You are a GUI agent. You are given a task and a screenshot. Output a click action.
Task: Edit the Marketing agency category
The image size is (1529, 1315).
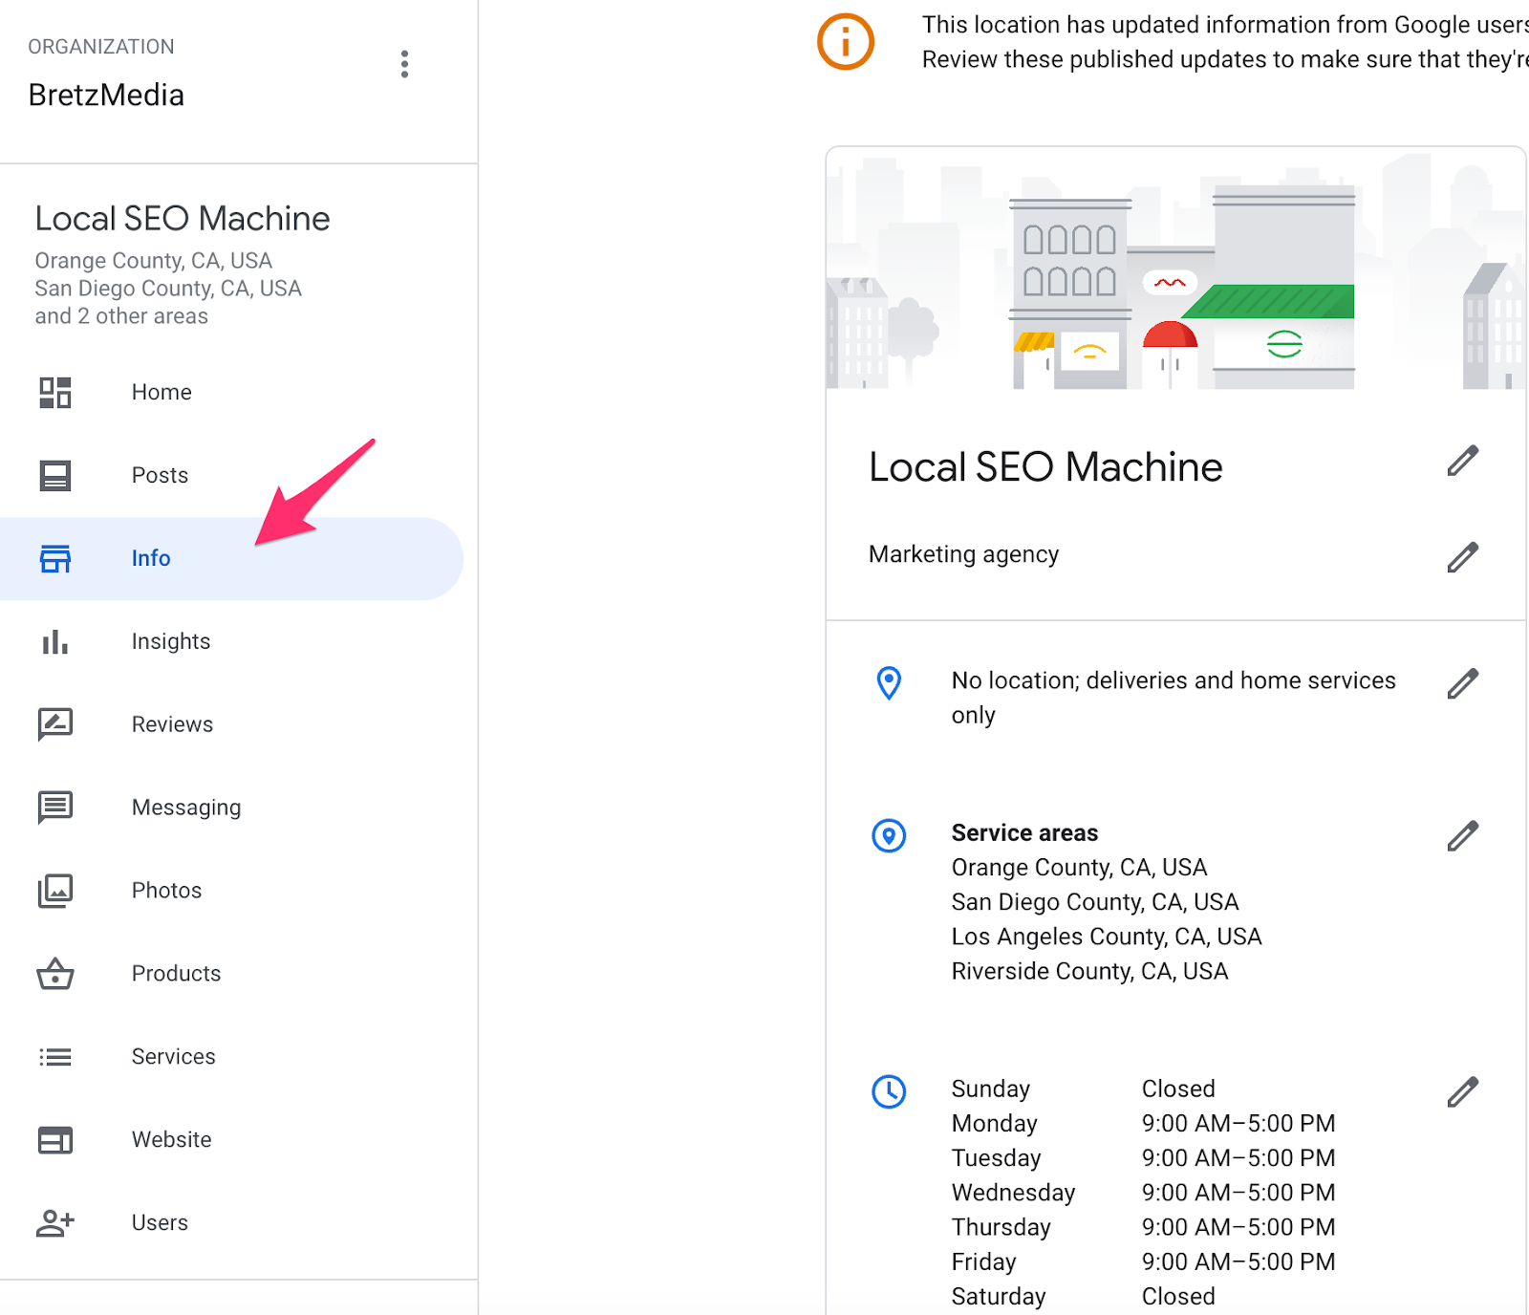coord(1462,557)
